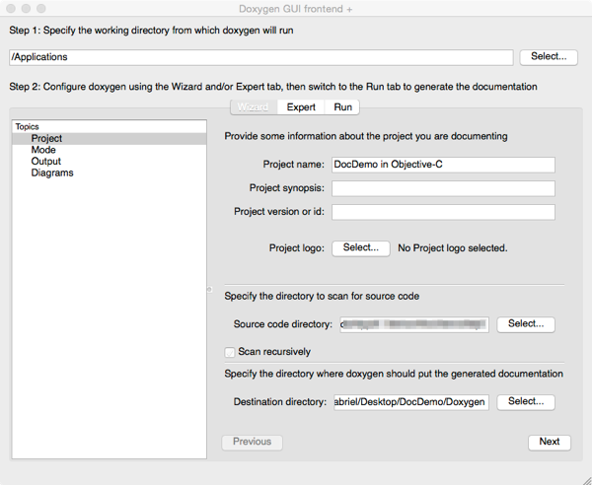
Task: Click the working directory path field
Action: [x=260, y=57]
